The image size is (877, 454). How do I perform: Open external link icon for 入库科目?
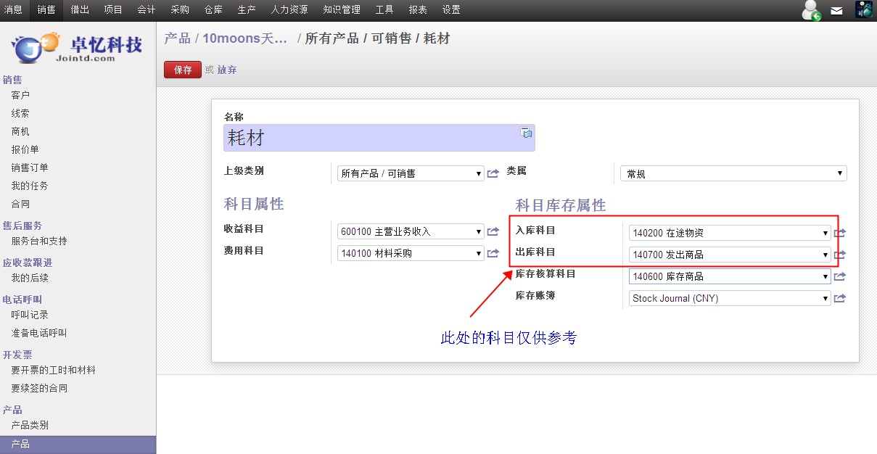coord(840,233)
